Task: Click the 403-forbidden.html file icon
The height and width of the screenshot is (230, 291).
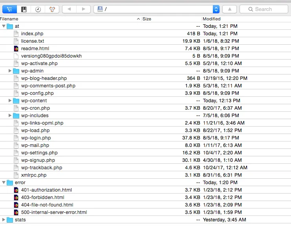Action: coord(16,197)
